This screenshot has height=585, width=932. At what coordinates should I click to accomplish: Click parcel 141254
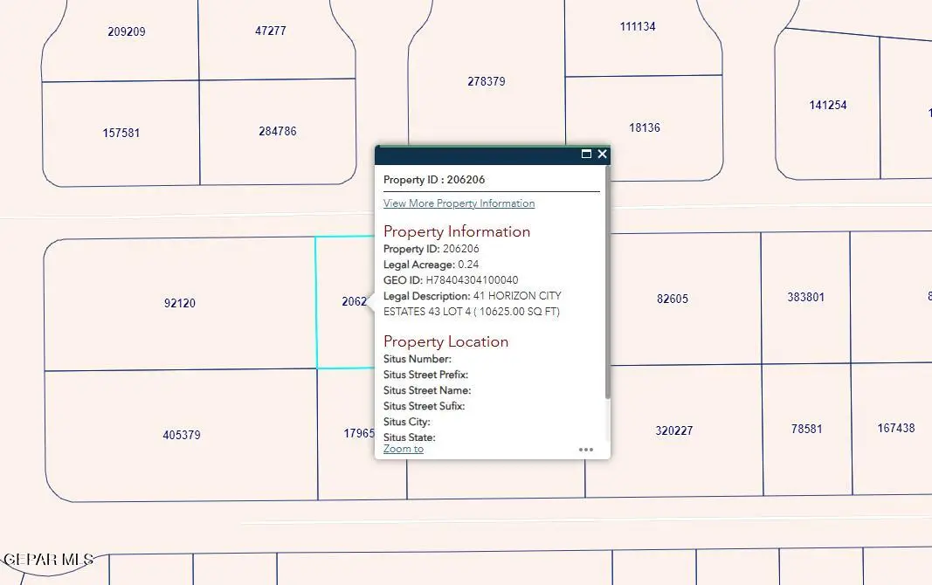[827, 105]
